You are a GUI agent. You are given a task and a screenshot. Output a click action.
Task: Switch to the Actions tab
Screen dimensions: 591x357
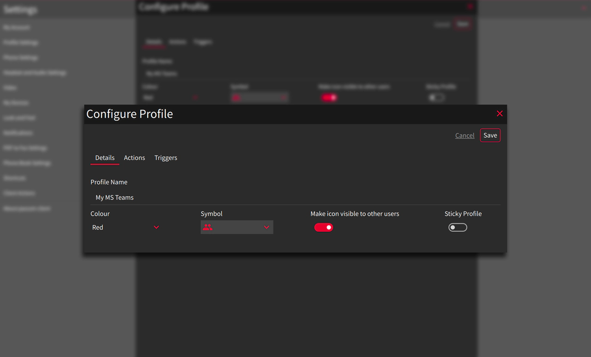tap(134, 157)
